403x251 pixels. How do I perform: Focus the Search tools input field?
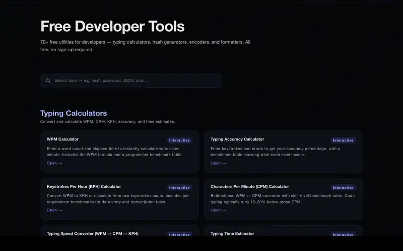[x=131, y=81]
